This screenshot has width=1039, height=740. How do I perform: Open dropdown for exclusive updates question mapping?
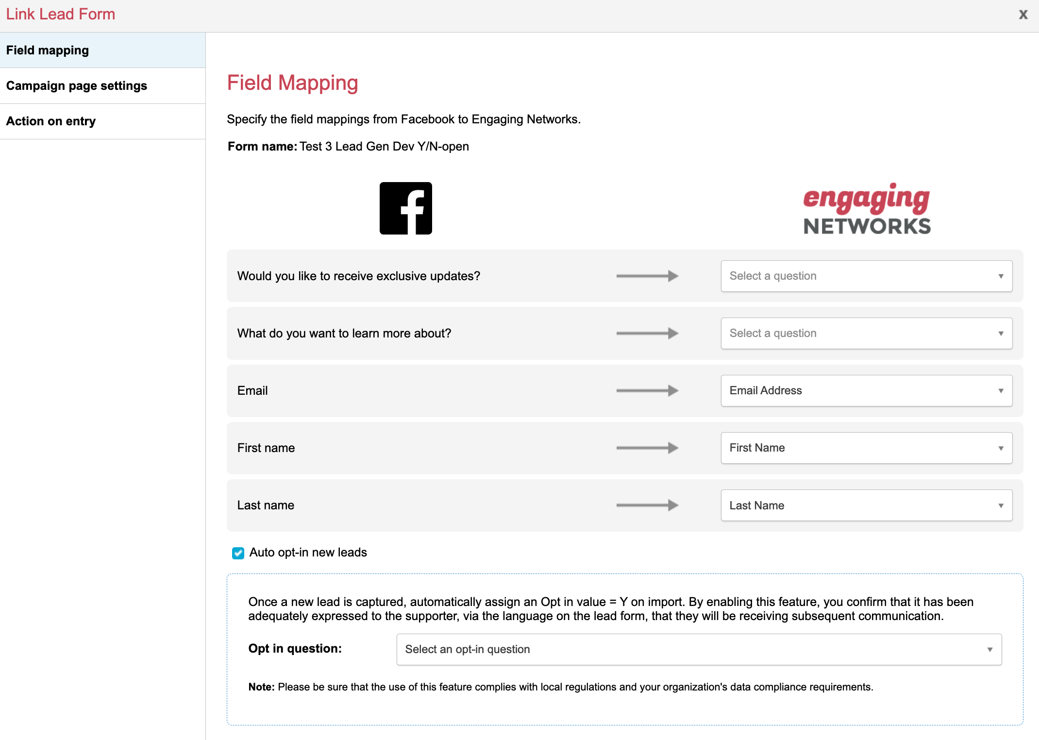click(x=866, y=276)
